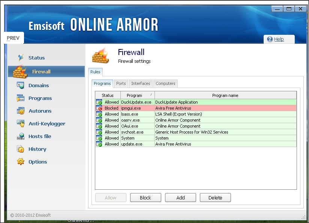Screen dimensions: 309x223
Task: Open the Help link
Action: [279, 39]
